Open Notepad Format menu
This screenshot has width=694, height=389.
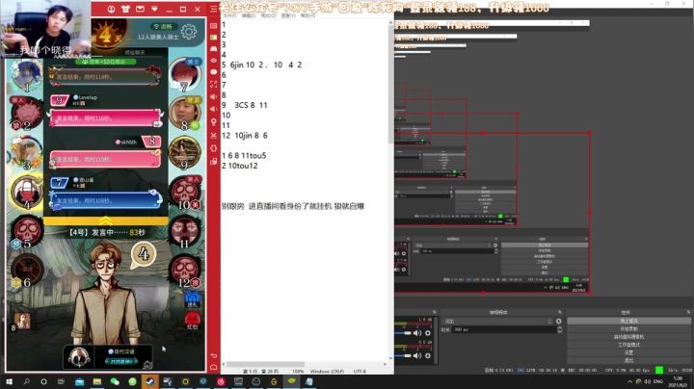click(268, 15)
